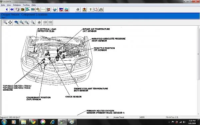Click the 'ENGINE COOLANT TEMPERATURE (ECT) SENSOR' label

pyautogui.click(x=91, y=90)
